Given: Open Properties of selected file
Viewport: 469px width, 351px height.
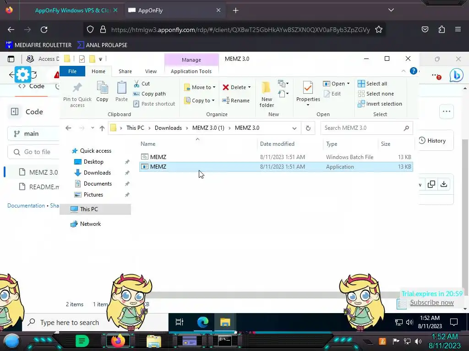Looking at the screenshot, I should [x=308, y=93].
